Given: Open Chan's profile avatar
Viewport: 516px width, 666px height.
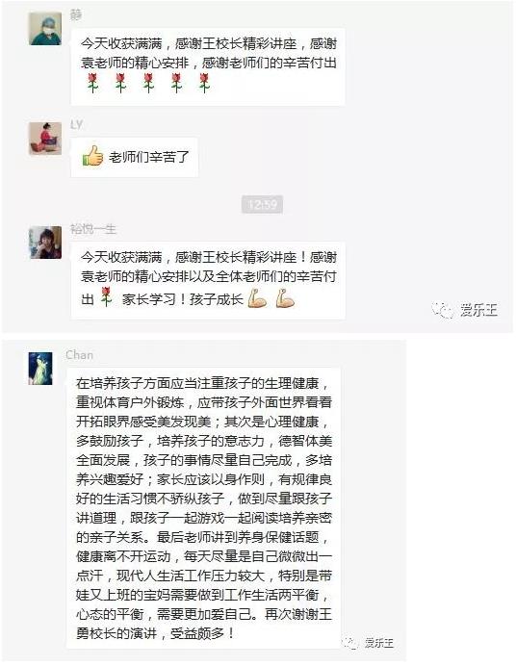Looking at the screenshot, I should pyautogui.click(x=40, y=369).
